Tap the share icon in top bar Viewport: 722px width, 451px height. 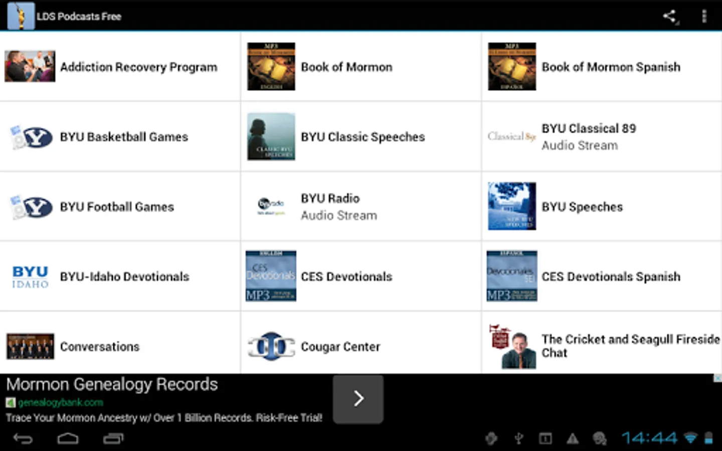tap(670, 16)
